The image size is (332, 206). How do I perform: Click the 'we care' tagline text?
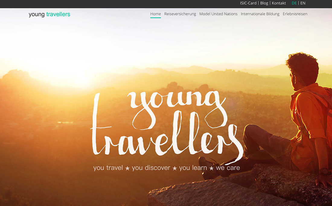click(228, 168)
